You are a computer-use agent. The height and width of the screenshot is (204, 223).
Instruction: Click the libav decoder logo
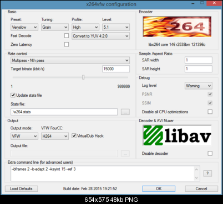[177, 135]
